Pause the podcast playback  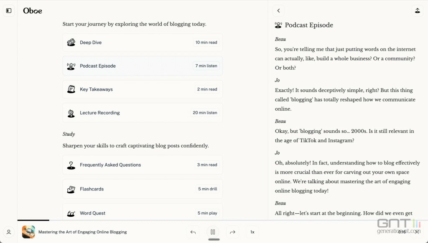point(213,232)
